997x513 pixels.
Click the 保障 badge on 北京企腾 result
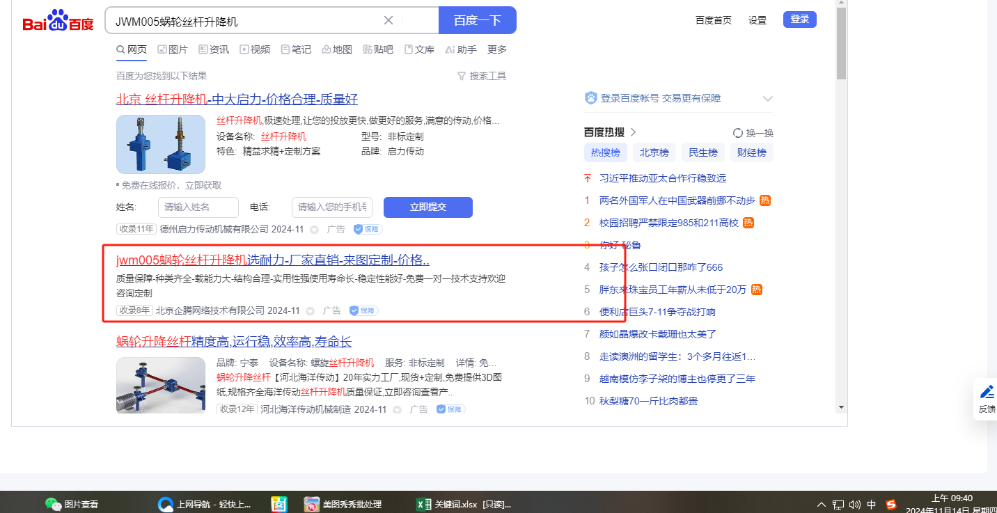click(363, 310)
